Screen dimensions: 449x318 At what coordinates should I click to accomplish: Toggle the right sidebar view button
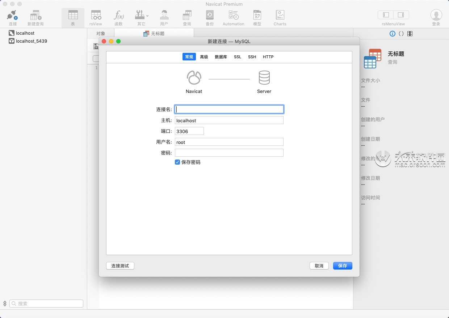pos(401,15)
